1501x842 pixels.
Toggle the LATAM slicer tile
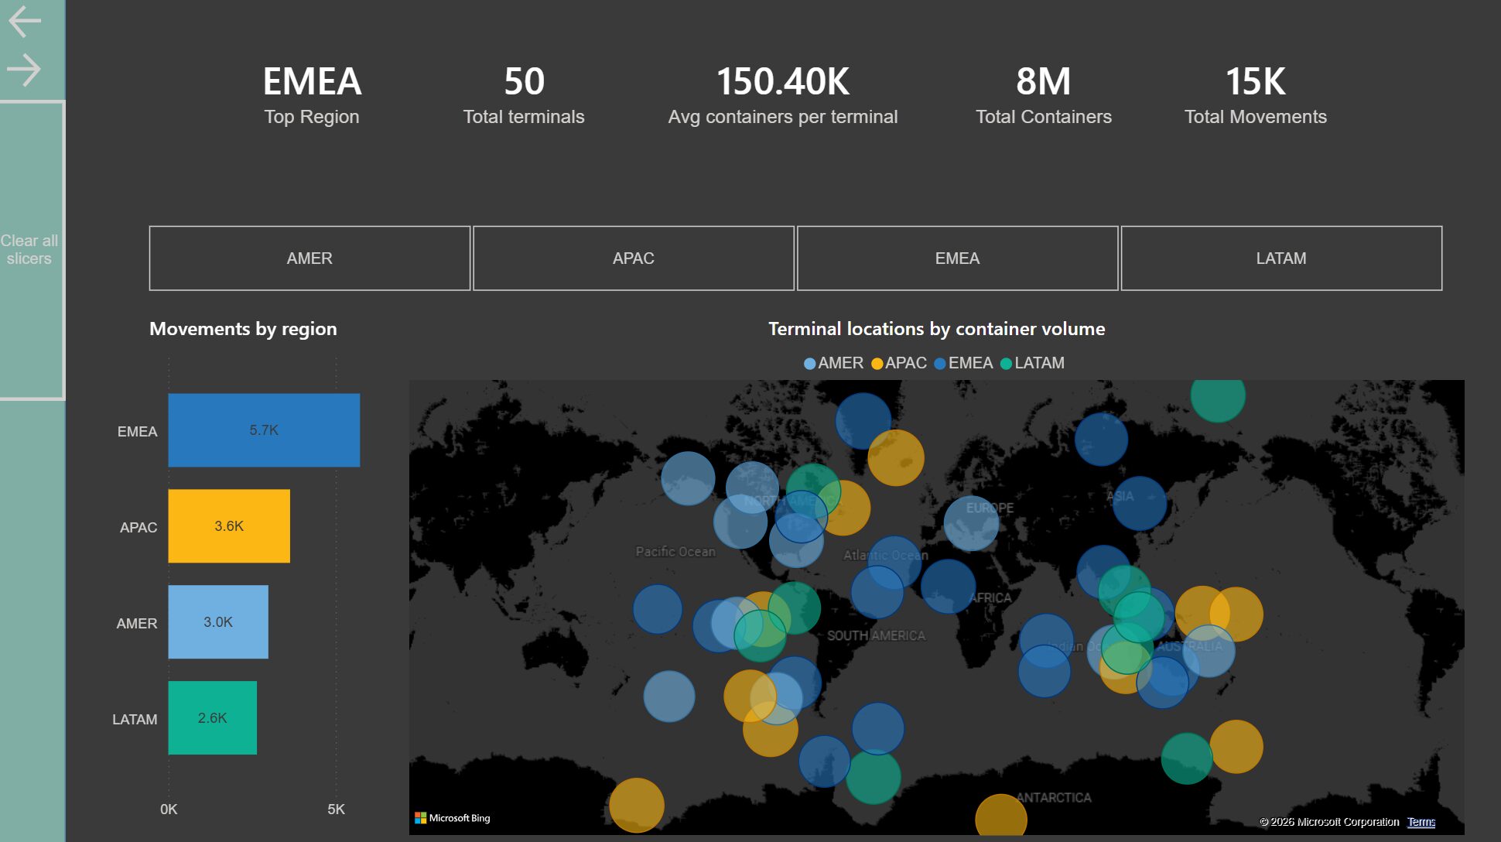pyautogui.click(x=1280, y=258)
